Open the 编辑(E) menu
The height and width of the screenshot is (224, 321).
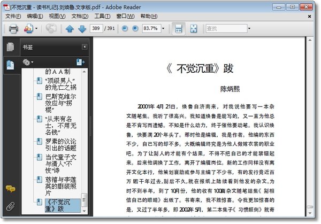tap(35, 16)
